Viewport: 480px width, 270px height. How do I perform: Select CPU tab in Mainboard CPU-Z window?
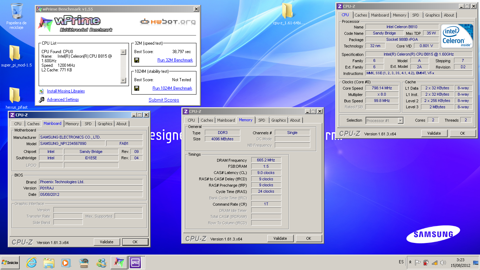click(18, 124)
